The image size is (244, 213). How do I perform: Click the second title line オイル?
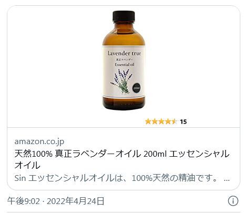click(27, 165)
